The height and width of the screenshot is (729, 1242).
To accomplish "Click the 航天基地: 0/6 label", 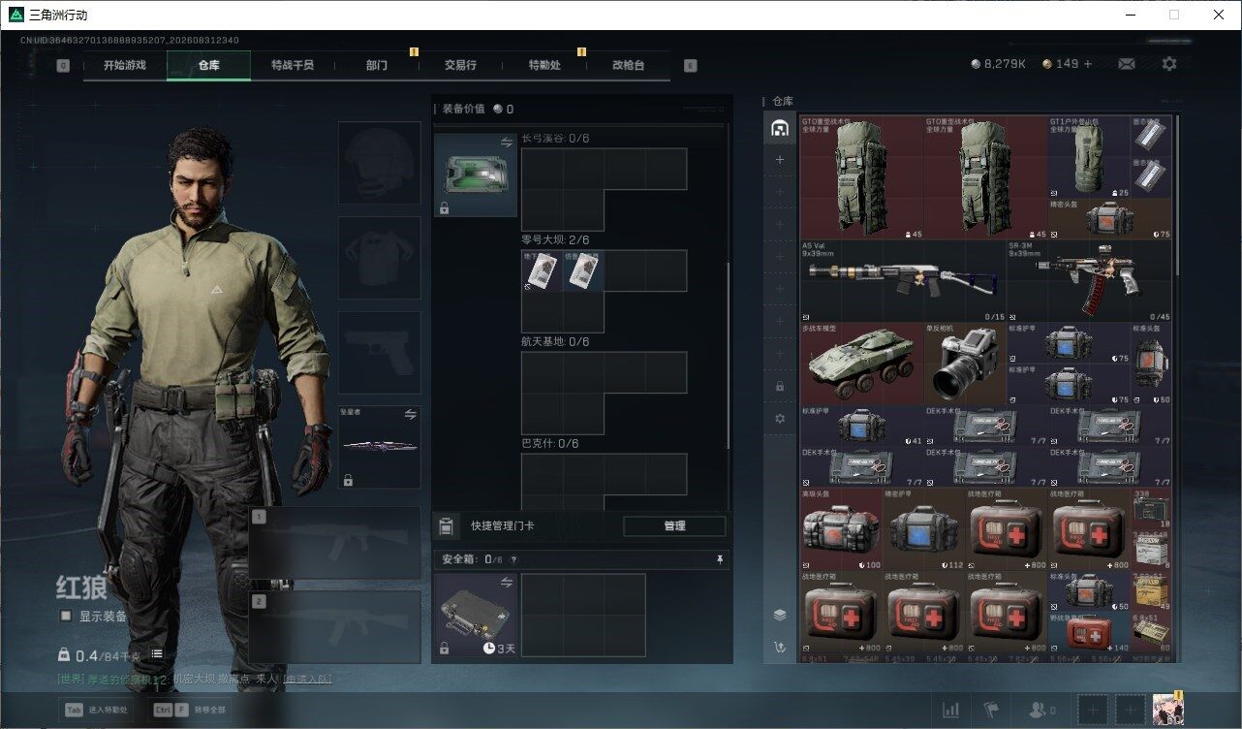I will pyautogui.click(x=555, y=342).
